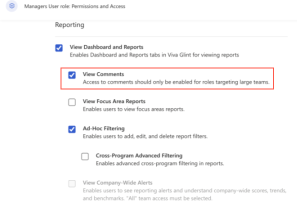Image resolution: width=297 pixels, height=215 pixels.
Task: Enable View Focus Area Reports checkbox
Action: tap(72, 102)
